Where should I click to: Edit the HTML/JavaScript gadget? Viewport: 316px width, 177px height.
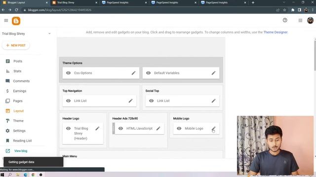[x=158, y=128]
